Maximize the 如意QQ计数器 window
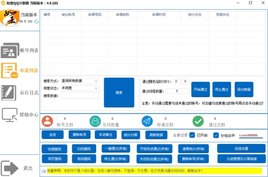Viewport: 268px width, 177px height. click(x=251, y=3)
